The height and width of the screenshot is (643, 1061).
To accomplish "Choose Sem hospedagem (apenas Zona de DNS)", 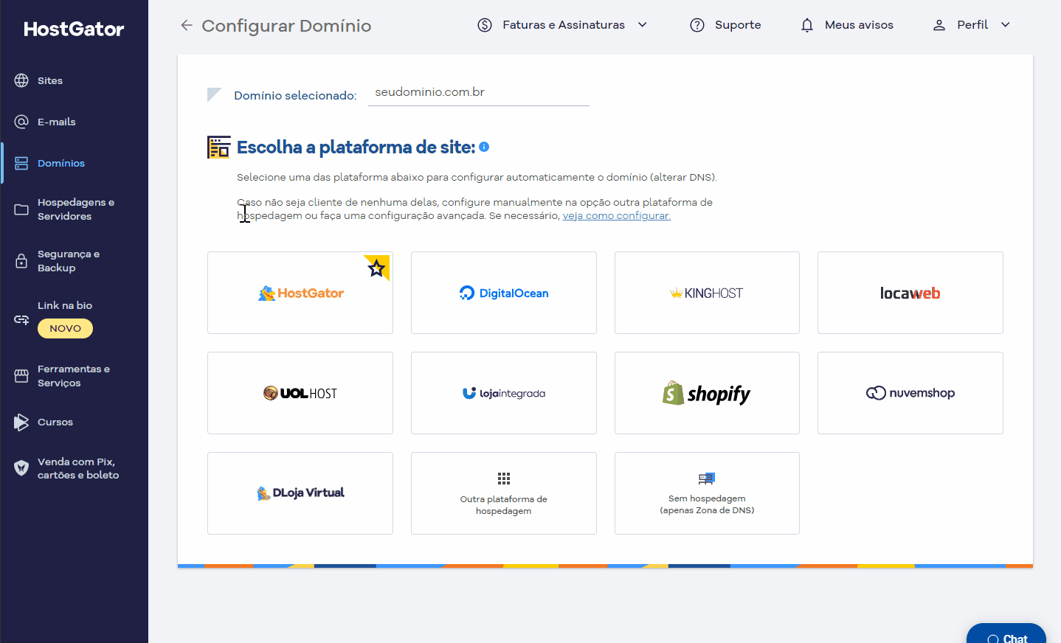I will [707, 493].
